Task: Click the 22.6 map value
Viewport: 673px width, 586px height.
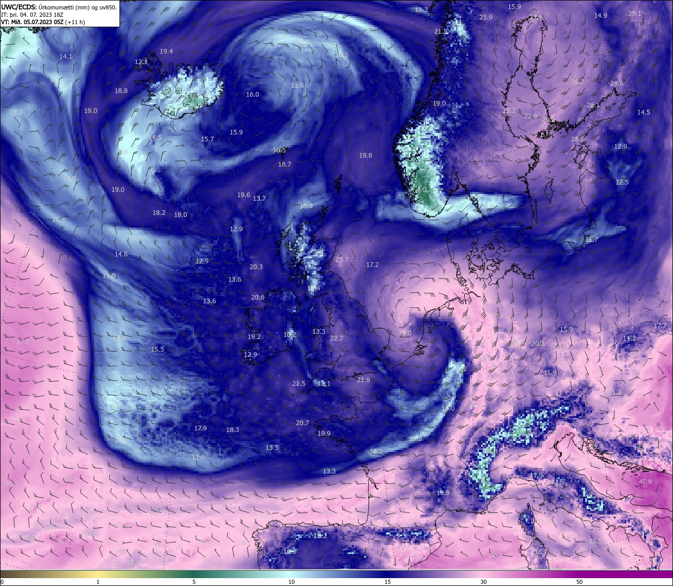Action: click(531, 116)
